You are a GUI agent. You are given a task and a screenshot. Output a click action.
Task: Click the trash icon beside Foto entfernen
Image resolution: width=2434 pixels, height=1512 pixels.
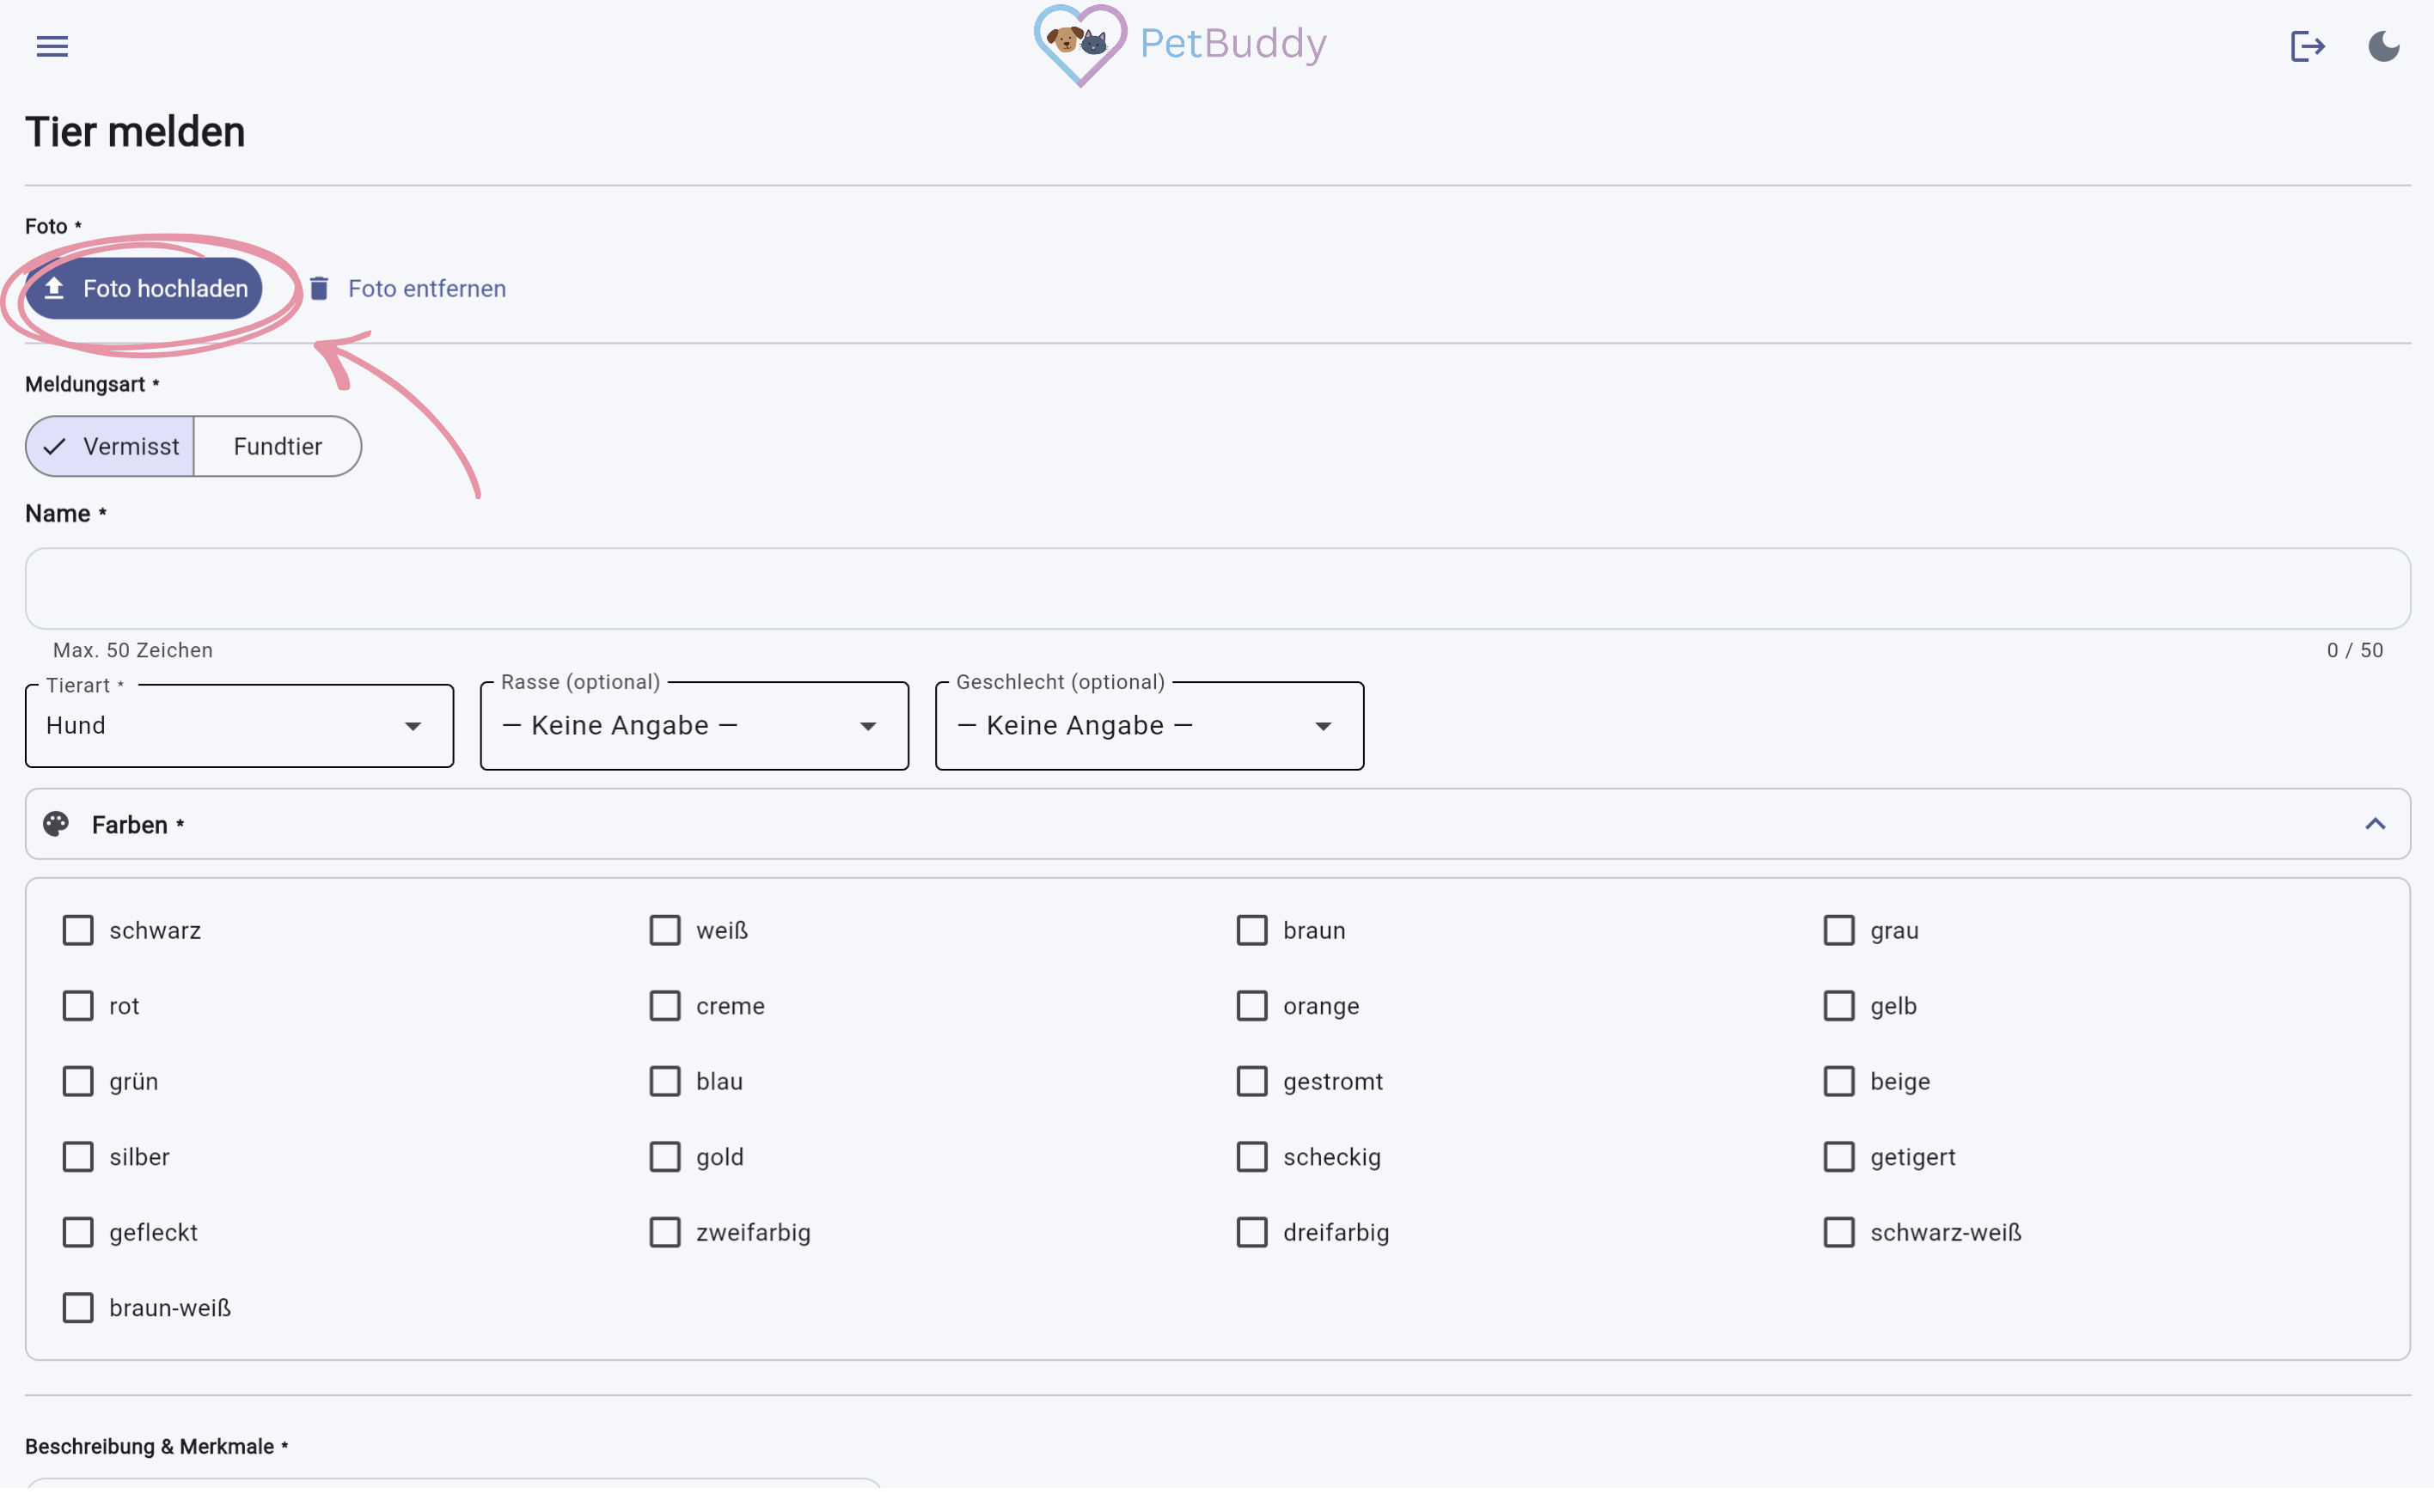[319, 289]
